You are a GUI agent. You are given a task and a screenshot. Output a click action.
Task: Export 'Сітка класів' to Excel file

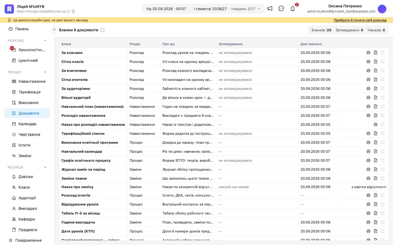pyautogui.click(x=375, y=62)
